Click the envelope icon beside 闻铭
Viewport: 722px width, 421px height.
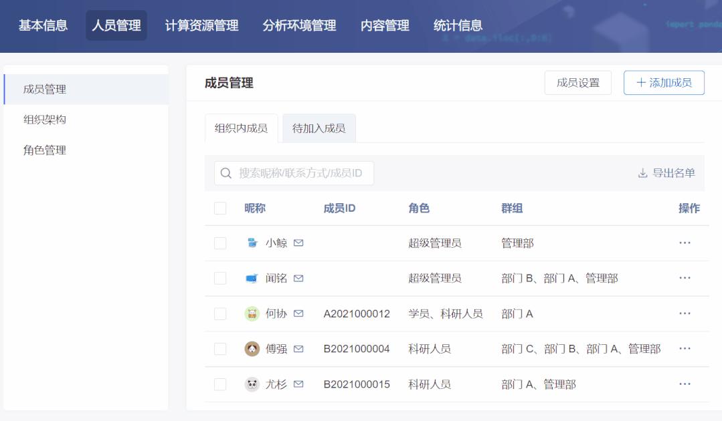click(x=298, y=279)
